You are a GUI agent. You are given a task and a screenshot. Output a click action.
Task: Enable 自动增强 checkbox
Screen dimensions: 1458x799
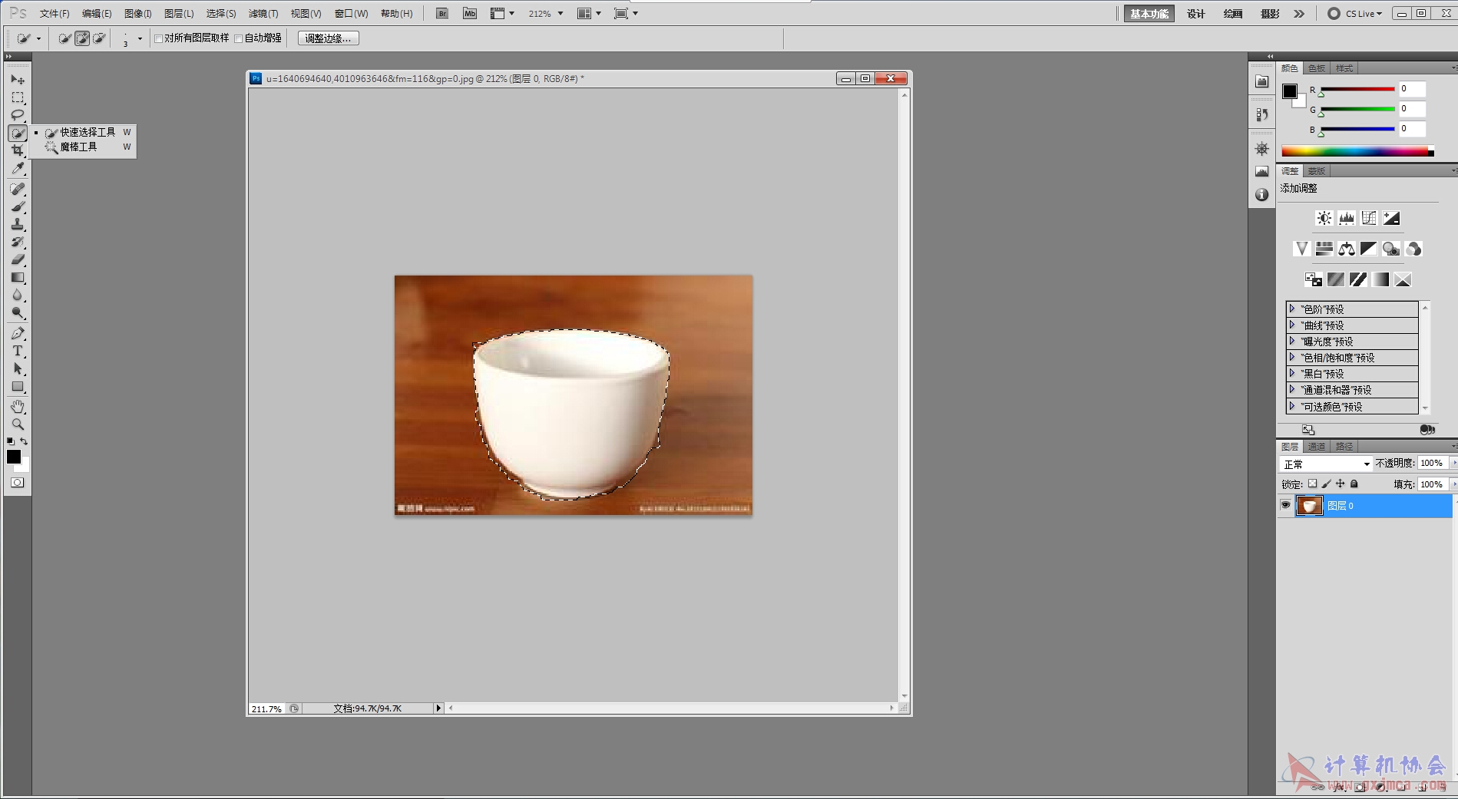click(x=238, y=38)
